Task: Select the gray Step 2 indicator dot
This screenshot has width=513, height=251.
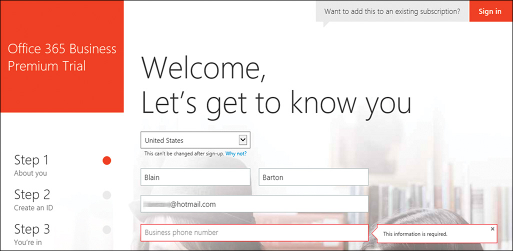Action: tap(106, 195)
